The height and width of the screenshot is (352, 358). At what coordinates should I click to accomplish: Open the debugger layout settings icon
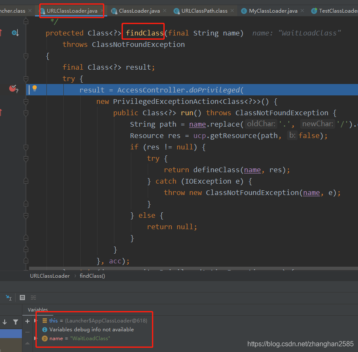pyautogui.click(x=33, y=298)
